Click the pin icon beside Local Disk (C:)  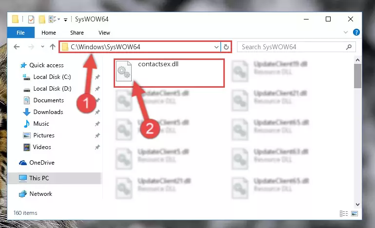[x=97, y=77]
